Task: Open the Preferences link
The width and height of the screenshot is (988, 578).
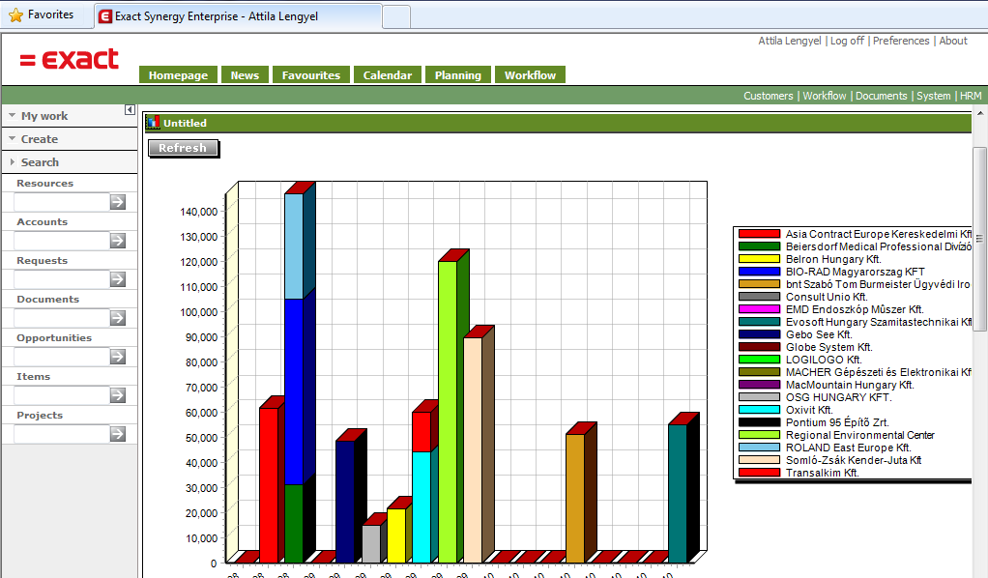Action: (901, 41)
